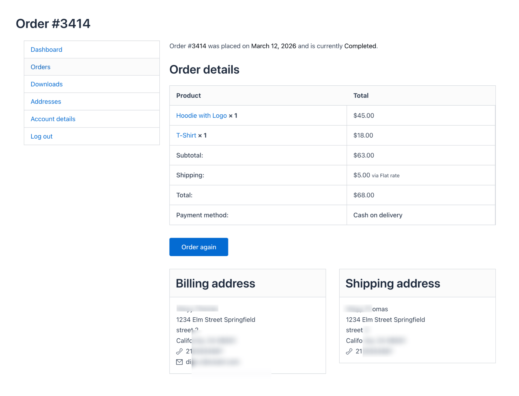Image resolution: width=519 pixels, height=396 pixels.
Task: Click the Shipping cost via Flat rate
Action: [376, 175]
